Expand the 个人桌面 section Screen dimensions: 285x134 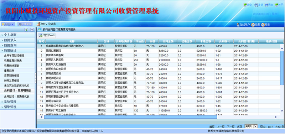pos(17,35)
